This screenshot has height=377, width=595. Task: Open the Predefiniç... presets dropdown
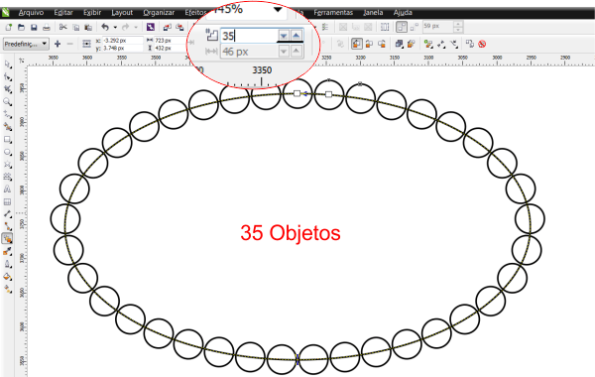pyautogui.click(x=26, y=44)
